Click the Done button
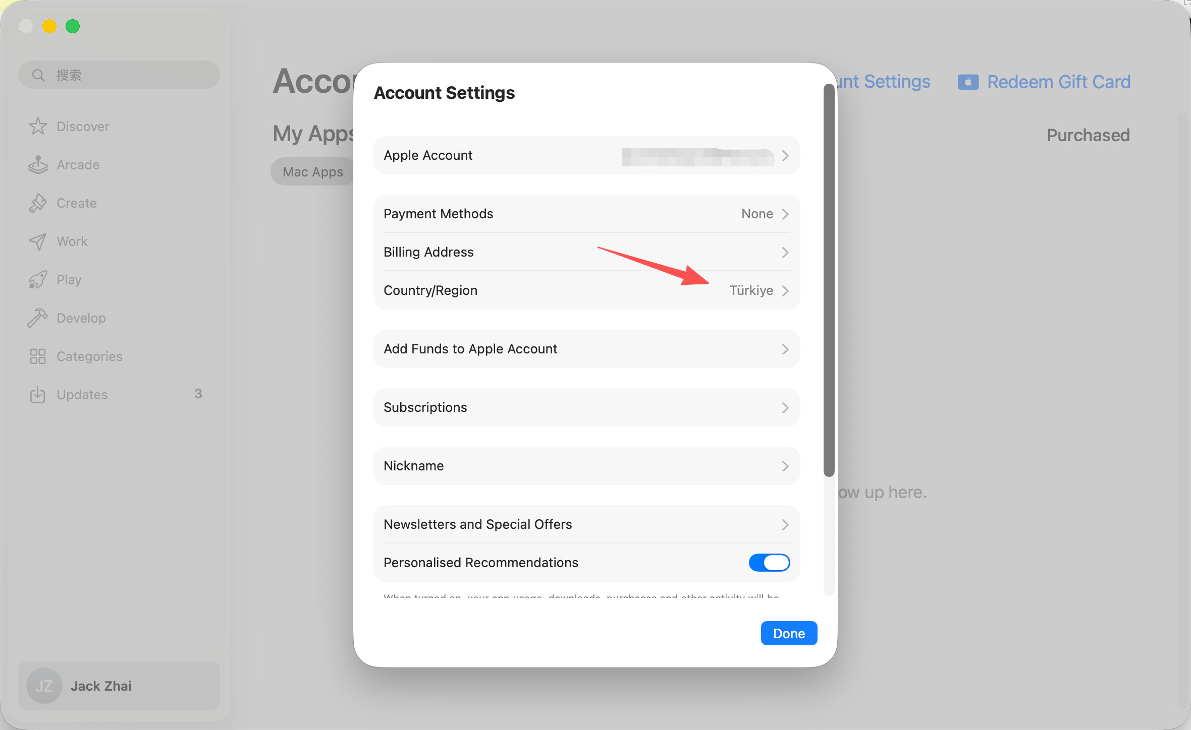 789,633
